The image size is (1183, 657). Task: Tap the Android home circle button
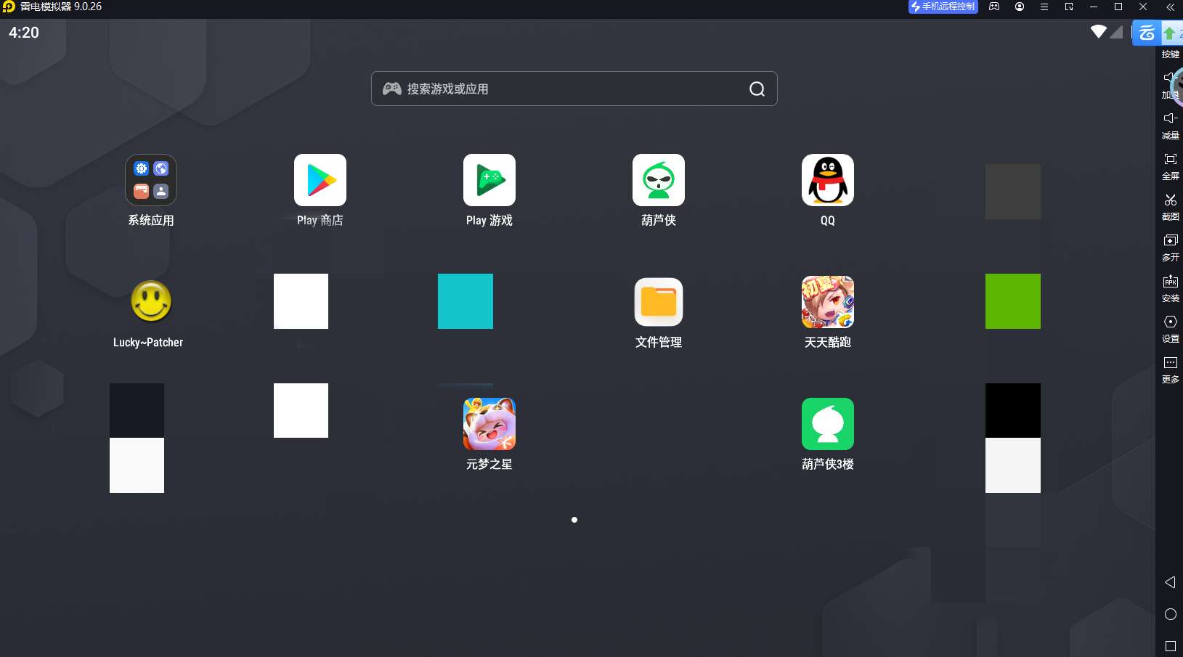1171,614
